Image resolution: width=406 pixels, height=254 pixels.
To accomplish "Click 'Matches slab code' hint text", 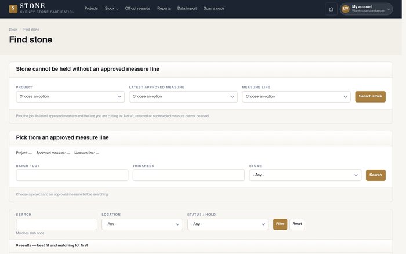I will [x=30, y=233].
